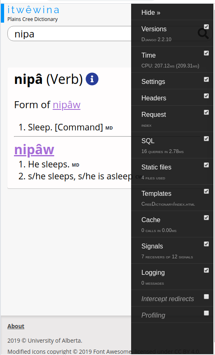Hide the debug toolbar with Hide »
Screen dimensions: 215x355
151,12
